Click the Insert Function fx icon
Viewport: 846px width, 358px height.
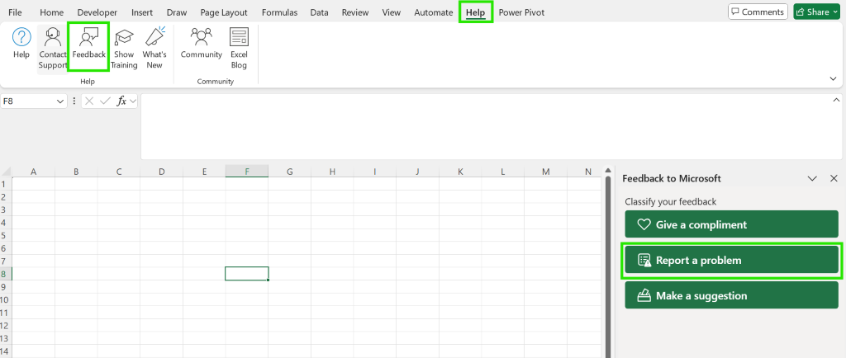click(121, 101)
